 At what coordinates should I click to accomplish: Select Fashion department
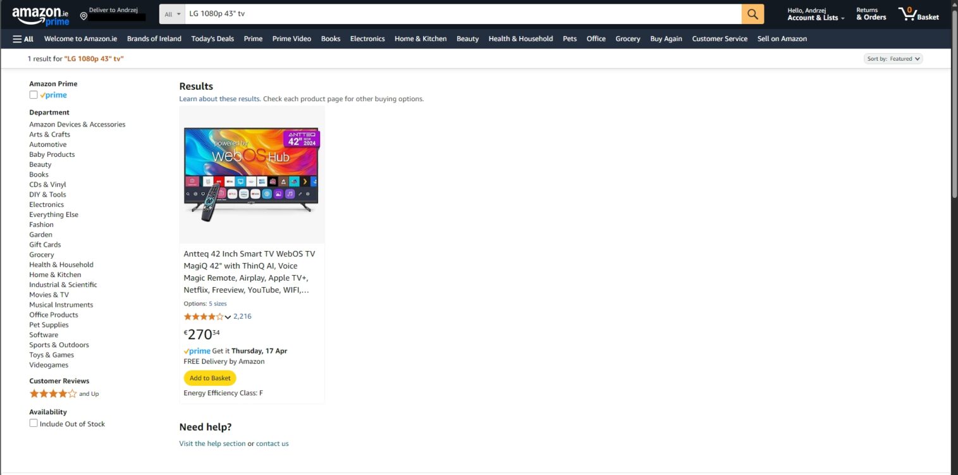point(41,225)
